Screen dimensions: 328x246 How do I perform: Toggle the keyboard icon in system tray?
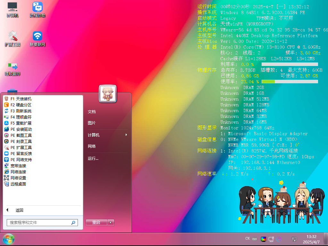click(x=255, y=239)
